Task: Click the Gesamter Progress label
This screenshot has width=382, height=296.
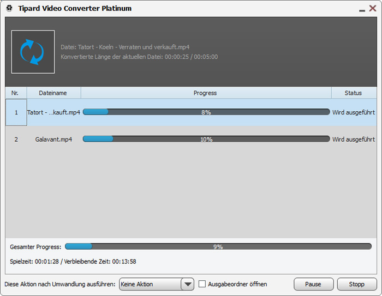Action: click(x=35, y=247)
